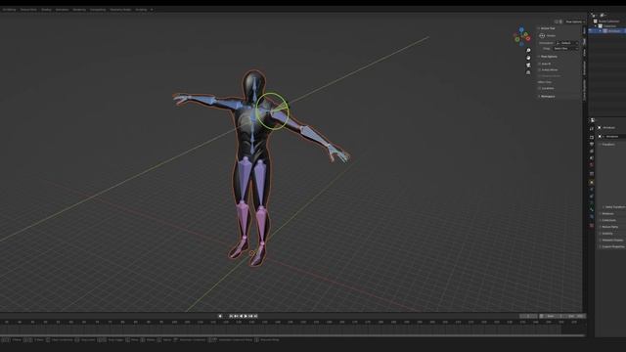Collapse the Active Tool panel header
The width and height of the screenshot is (626, 352).
coord(547,28)
